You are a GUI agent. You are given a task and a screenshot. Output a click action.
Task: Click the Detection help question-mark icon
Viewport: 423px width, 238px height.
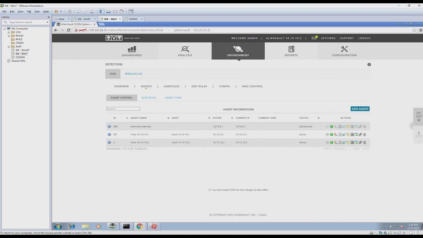[369, 64]
